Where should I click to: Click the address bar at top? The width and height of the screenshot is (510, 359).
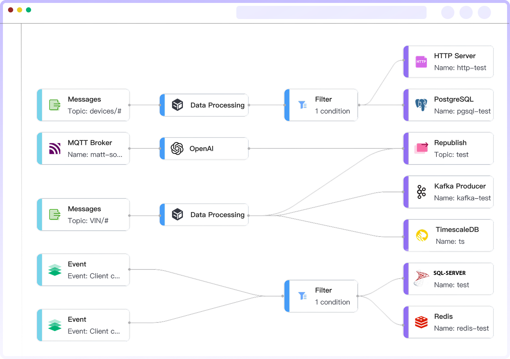coord(331,12)
